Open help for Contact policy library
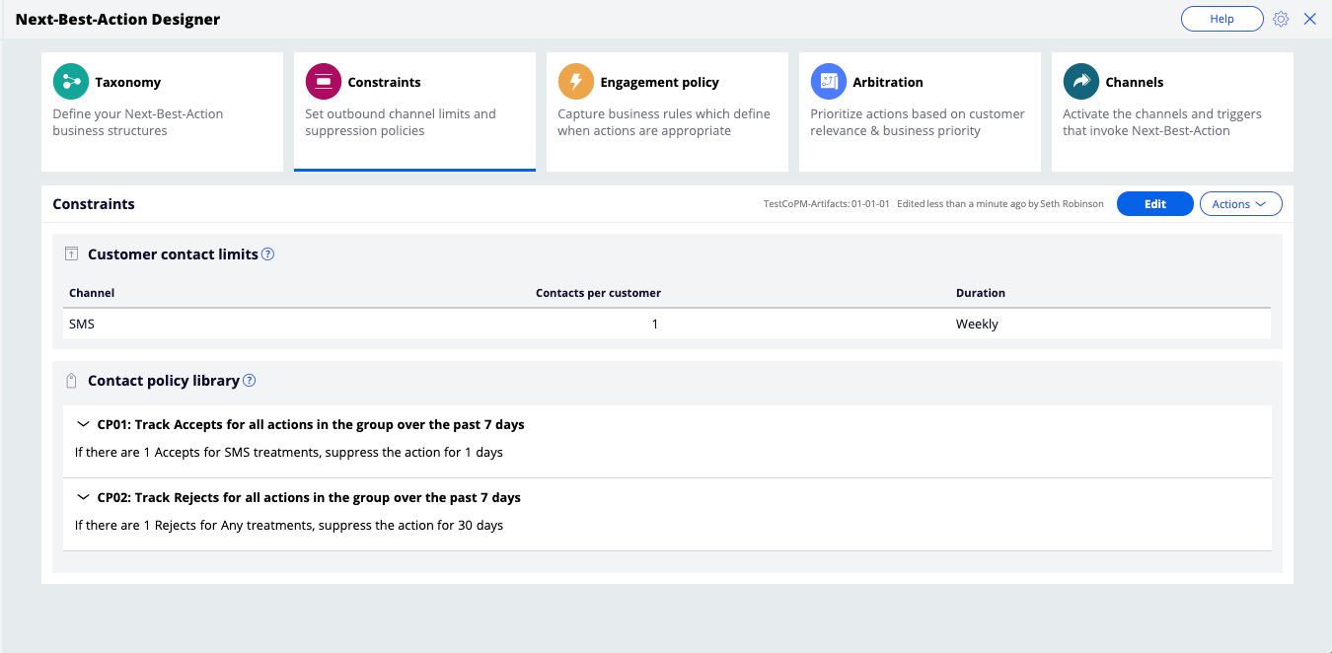 [250, 381]
